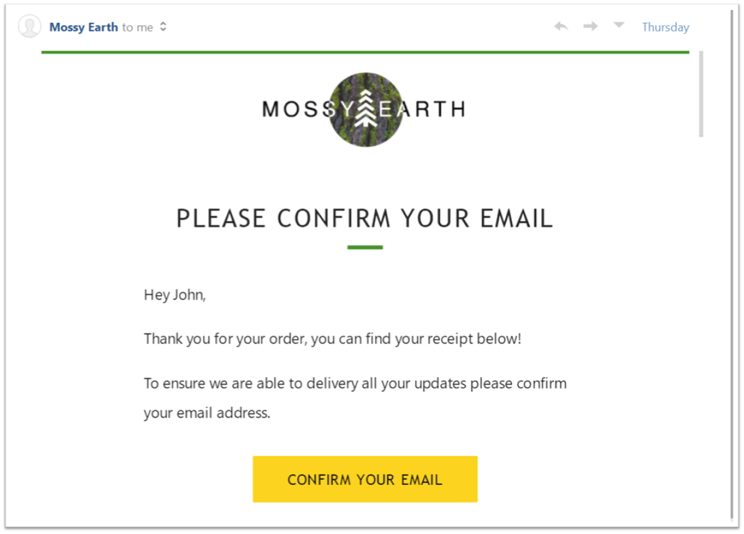Click the white tree icon in logo
Screen dimensions: 744x534
pyautogui.click(x=366, y=109)
